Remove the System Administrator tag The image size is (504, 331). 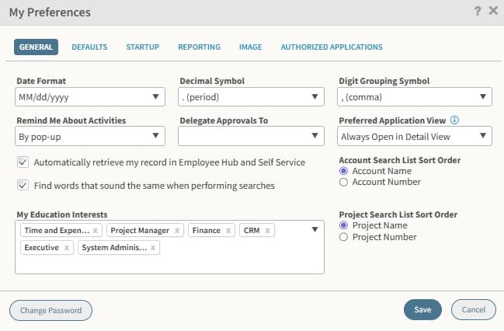click(x=154, y=248)
